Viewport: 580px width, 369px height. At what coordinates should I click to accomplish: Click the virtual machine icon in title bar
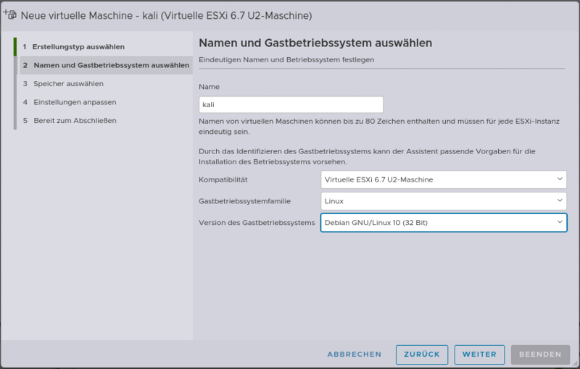tap(10, 14)
